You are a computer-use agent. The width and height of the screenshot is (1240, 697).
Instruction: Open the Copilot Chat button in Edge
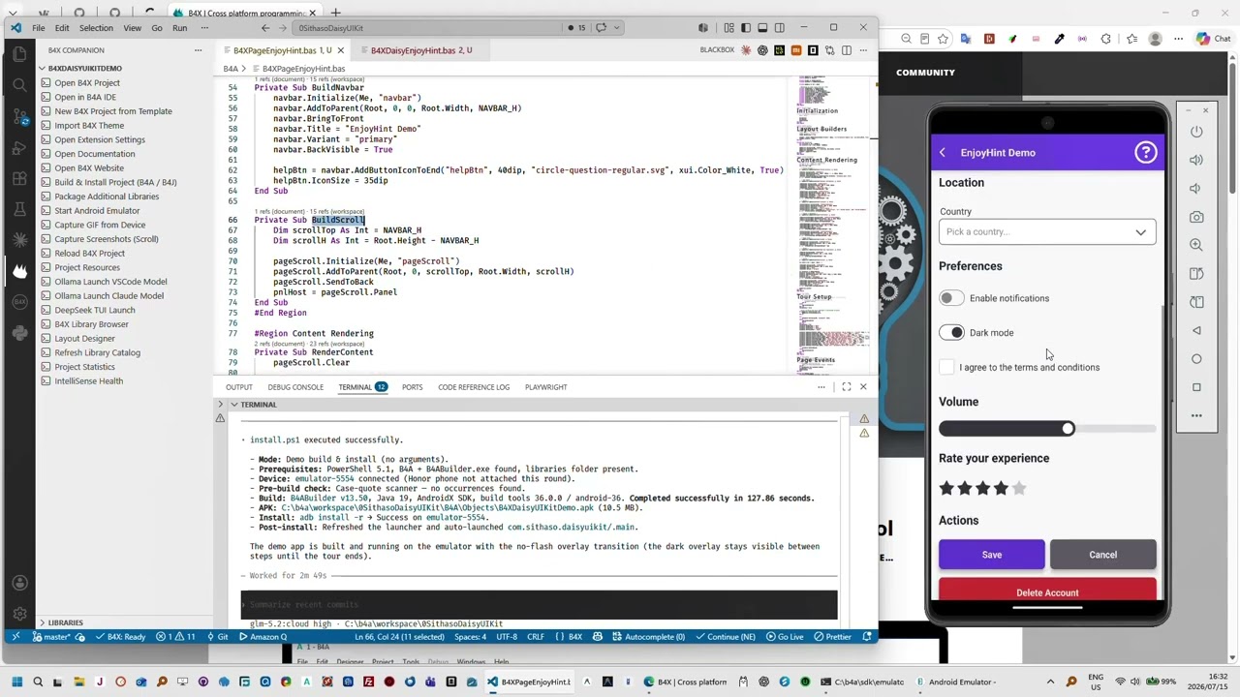tap(1213, 39)
